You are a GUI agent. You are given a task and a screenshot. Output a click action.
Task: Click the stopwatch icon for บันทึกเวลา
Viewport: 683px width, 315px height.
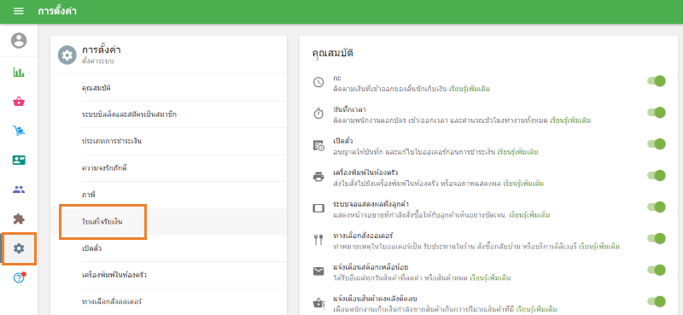coord(318,114)
